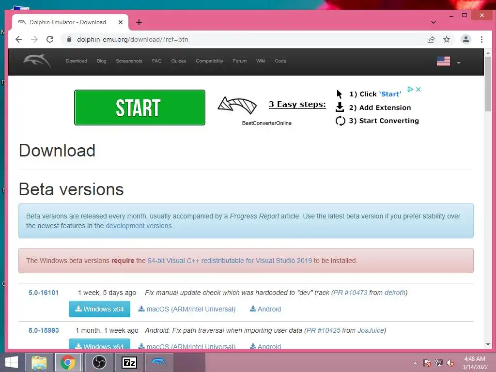Close the Dolphin Emulator tab
This screenshot has width=496, height=372.
[120, 22]
